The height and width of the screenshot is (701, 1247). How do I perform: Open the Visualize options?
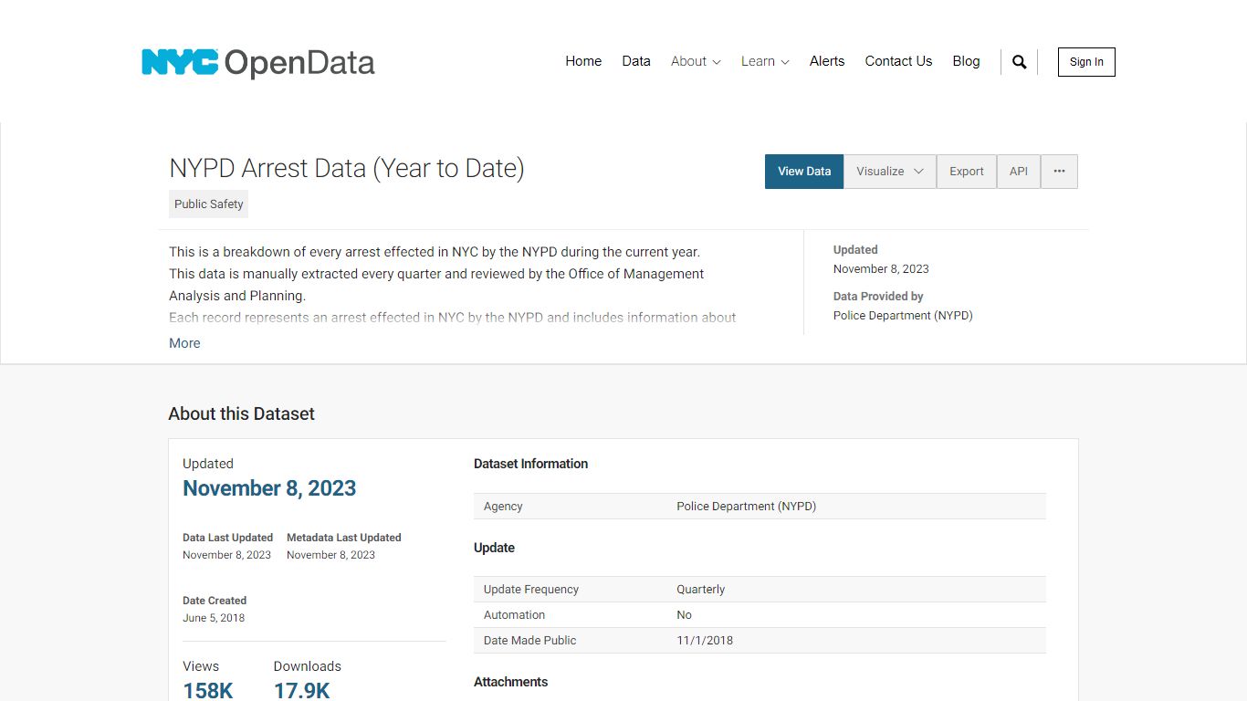point(881,172)
